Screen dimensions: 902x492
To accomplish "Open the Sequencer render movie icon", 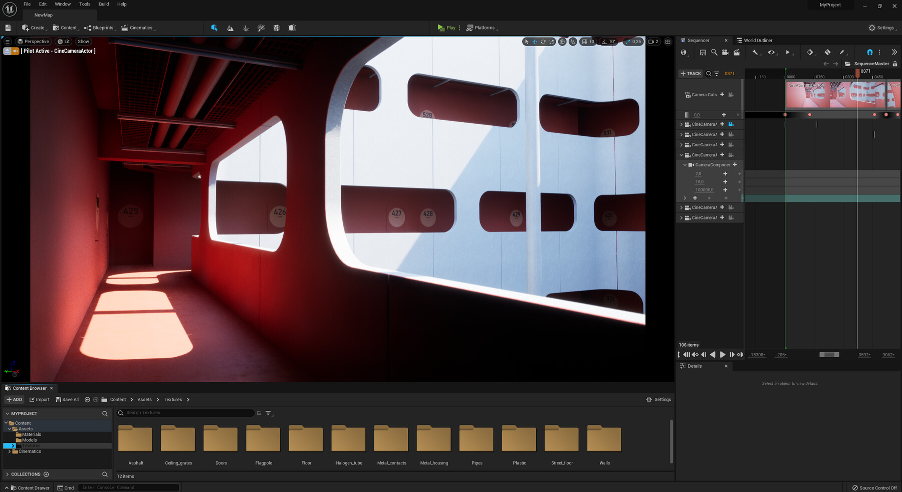I will 725,52.
